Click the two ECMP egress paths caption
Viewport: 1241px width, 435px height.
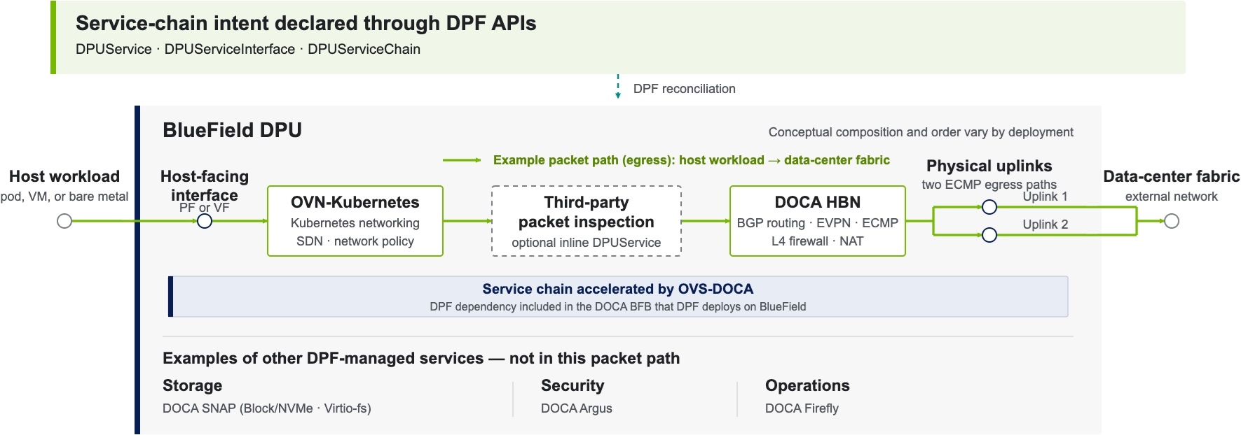click(x=989, y=185)
